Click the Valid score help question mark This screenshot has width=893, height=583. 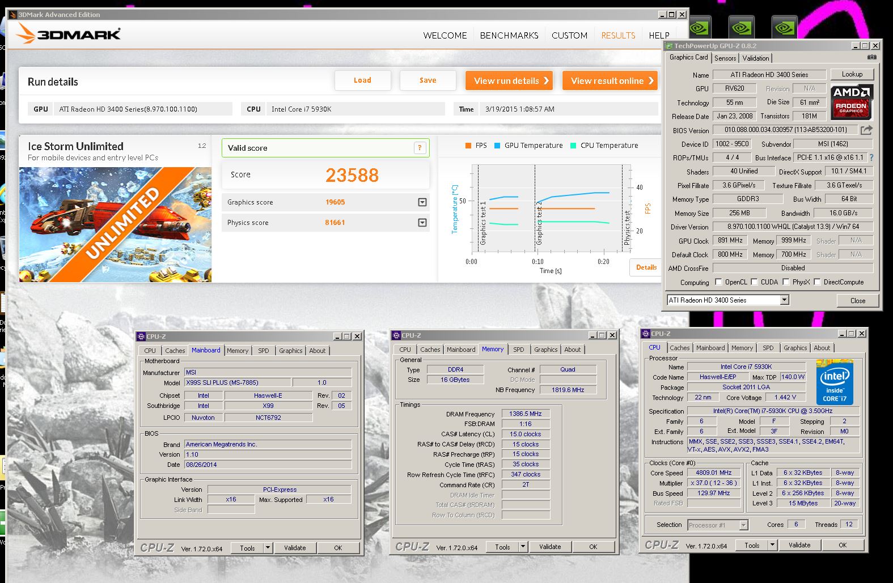[x=420, y=148]
